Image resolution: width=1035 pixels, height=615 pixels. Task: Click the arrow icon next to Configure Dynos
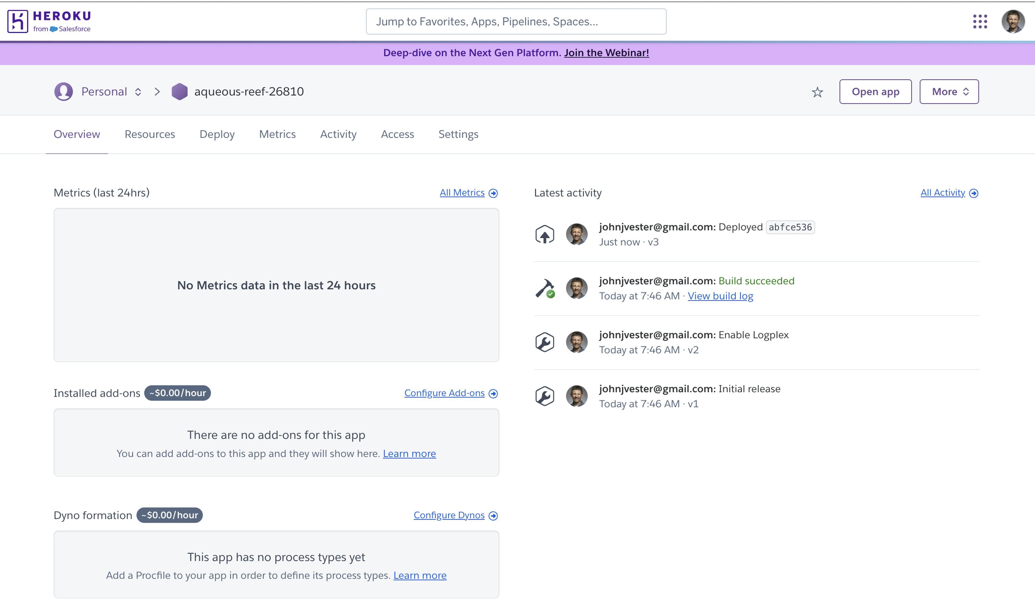click(493, 516)
